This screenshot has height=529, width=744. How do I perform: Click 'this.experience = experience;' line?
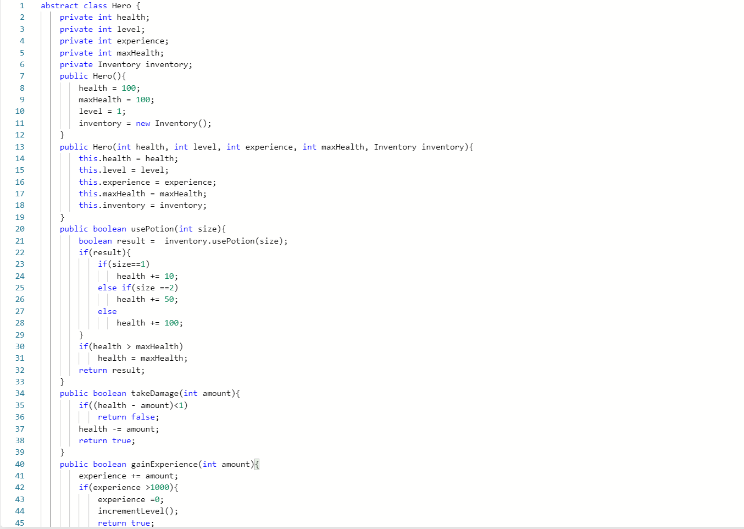click(x=147, y=182)
